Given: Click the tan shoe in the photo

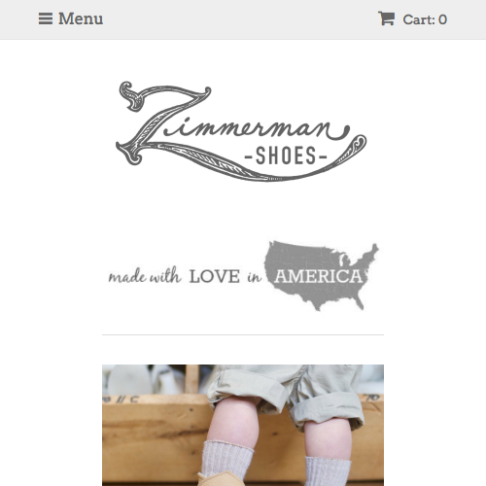Looking at the screenshot, I should tap(214, 480).
